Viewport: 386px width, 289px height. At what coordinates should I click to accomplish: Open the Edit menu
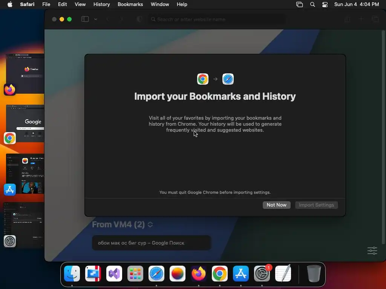point(62,5)
